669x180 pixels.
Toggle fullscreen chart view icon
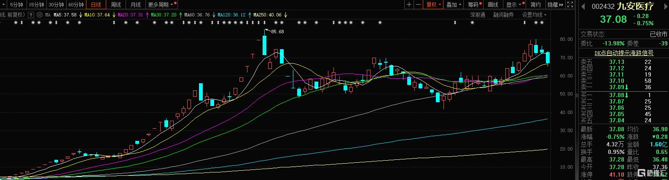click(570, 5)
